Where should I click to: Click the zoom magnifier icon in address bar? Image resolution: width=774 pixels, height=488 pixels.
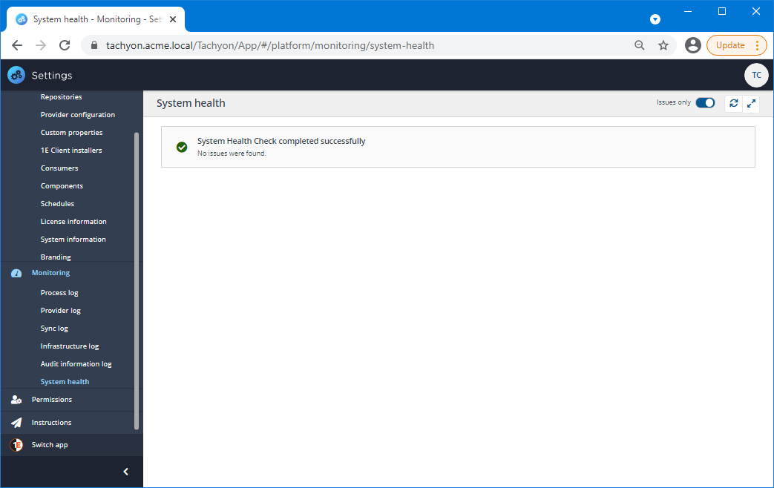click(x=639, y=45)
